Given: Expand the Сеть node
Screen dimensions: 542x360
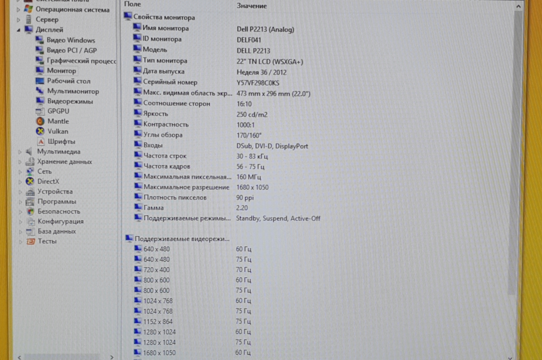Looking at the screenshot, I should coord(20,172).
